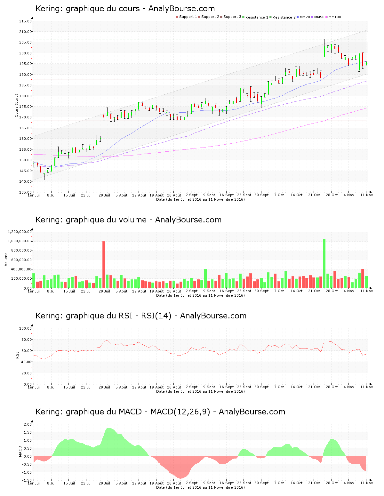384x496 pixels.
Task: Click the -1.50 value on the MACD axis
Action: 27,480
